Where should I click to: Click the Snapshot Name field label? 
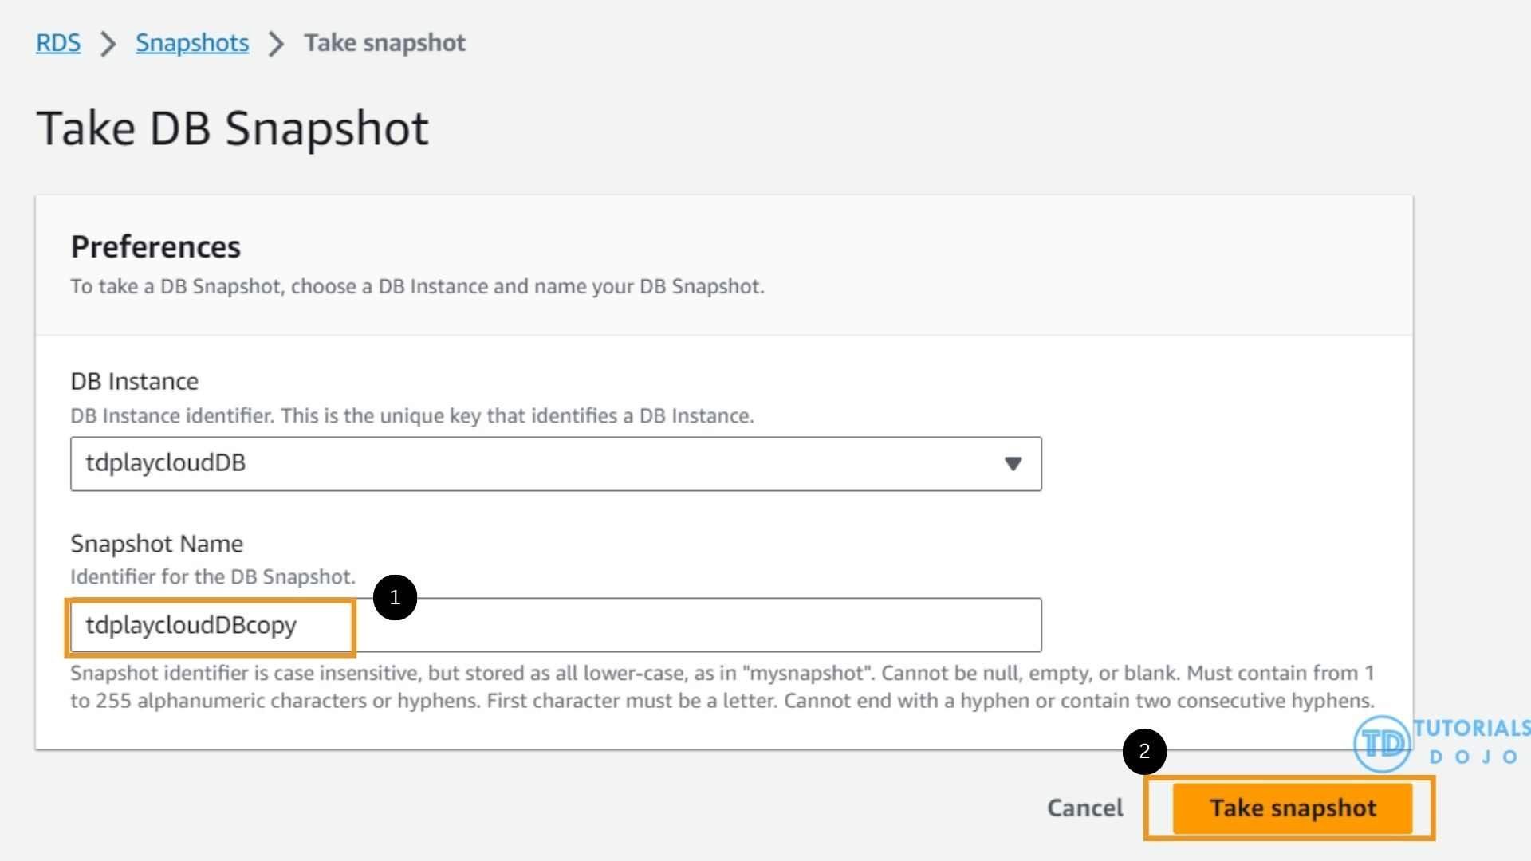point(156,544)
